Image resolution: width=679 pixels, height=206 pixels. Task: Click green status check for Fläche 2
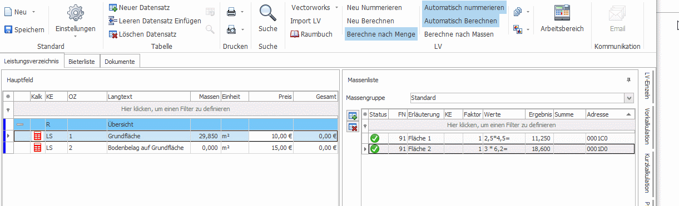click(x=375, y=149)
